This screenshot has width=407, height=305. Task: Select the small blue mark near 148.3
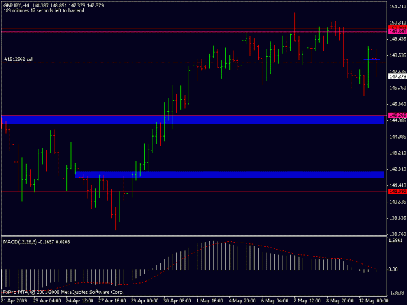pos(372,60)
